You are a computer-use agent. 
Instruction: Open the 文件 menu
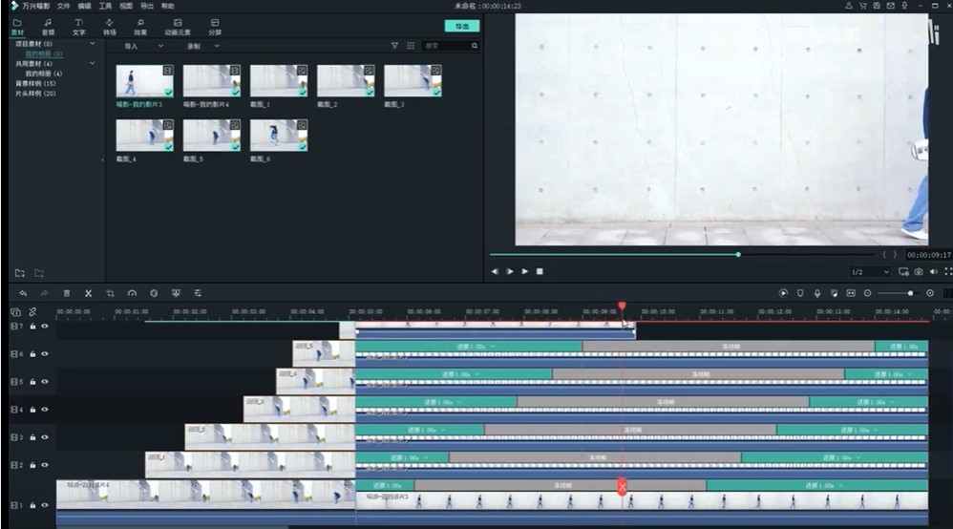63,6
